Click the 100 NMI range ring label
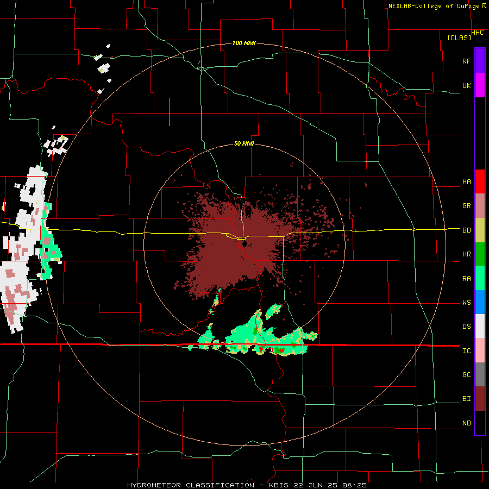Viewport: 489px width, 489px height. point(244,43)
